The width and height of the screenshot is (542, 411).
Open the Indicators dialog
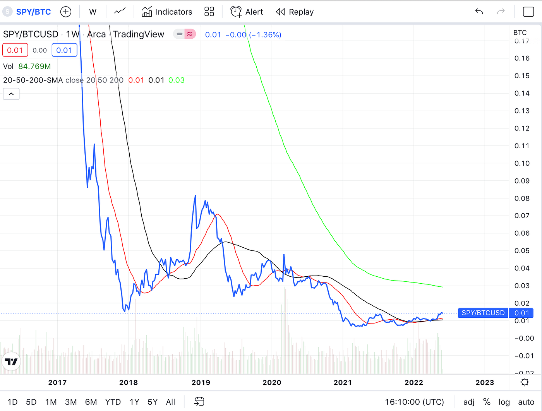point(167,12)
